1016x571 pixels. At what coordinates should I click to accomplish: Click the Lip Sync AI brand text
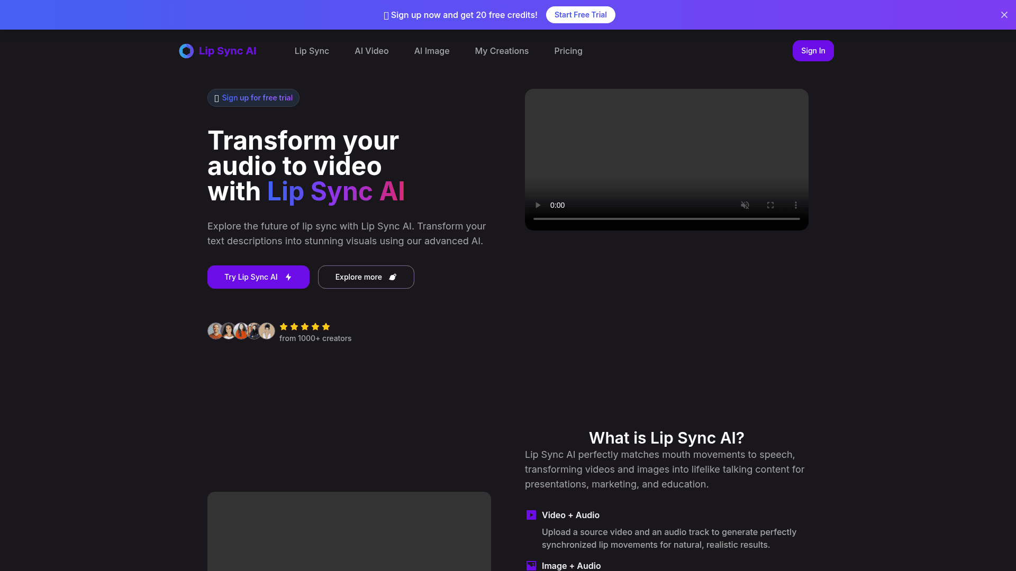click(x=228, y=51)
